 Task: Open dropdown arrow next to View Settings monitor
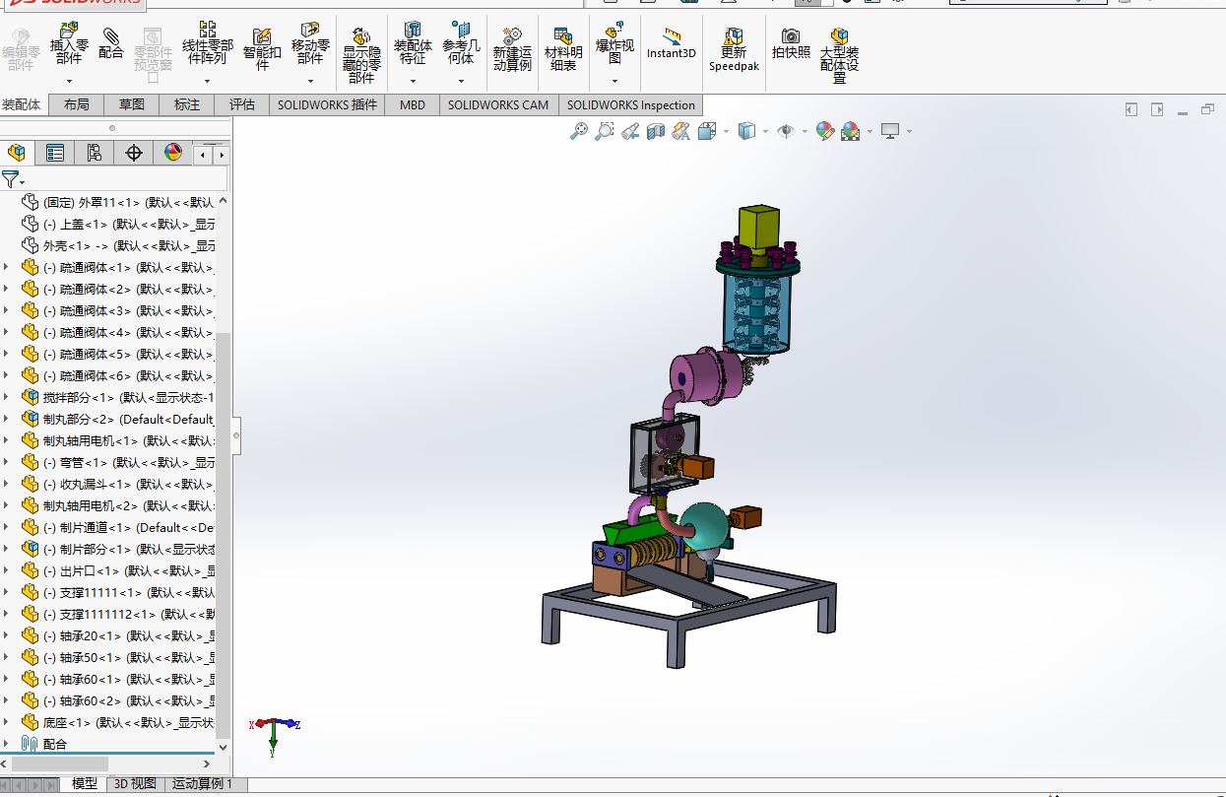pyautogui.click(x=909, y=131)
